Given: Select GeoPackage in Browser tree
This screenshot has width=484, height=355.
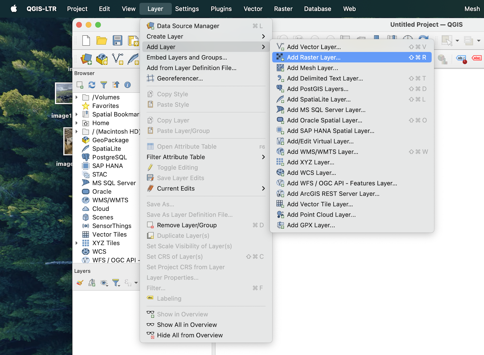Looking at the screenshot, I should click(x=110, y=140).
